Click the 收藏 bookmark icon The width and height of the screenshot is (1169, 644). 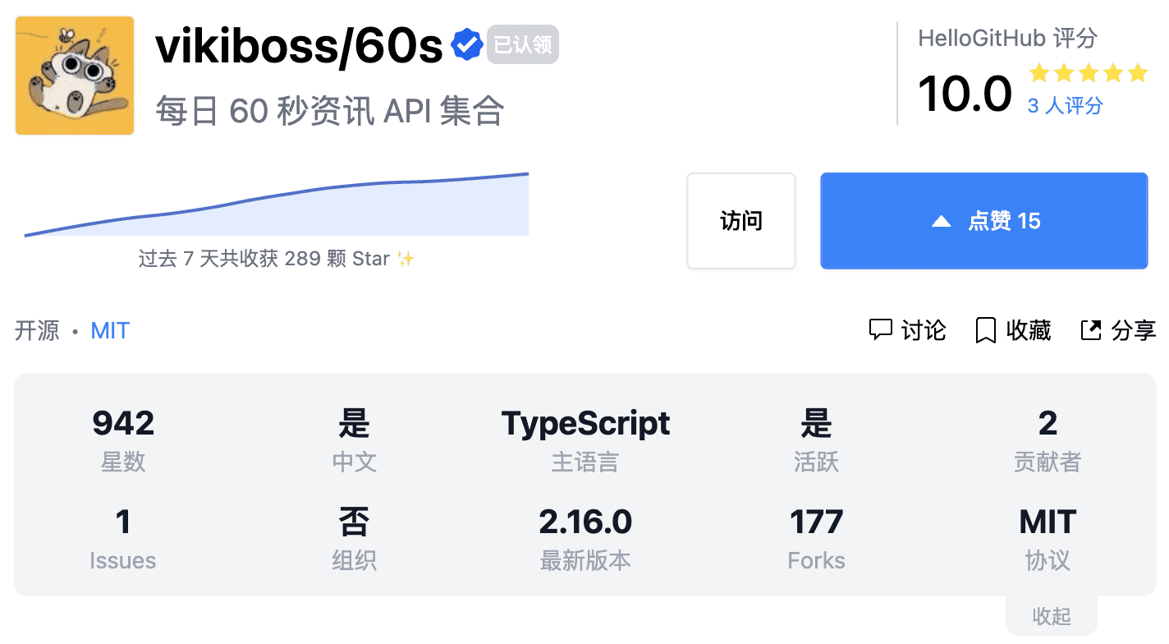coord(985,330)
